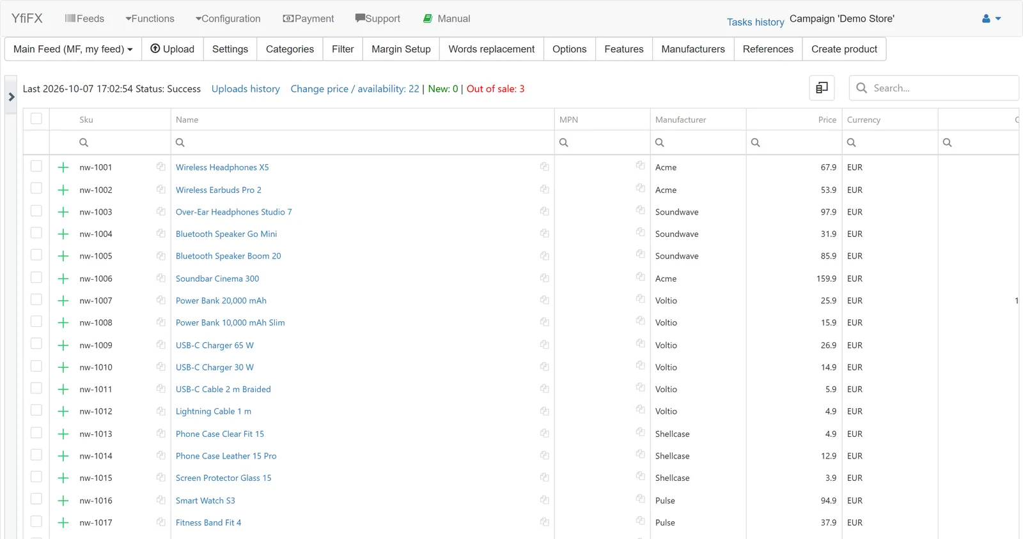Select checkbox for row nw-1010
Viewport: 1023px width, 539px height.
[x=36, y=366]
